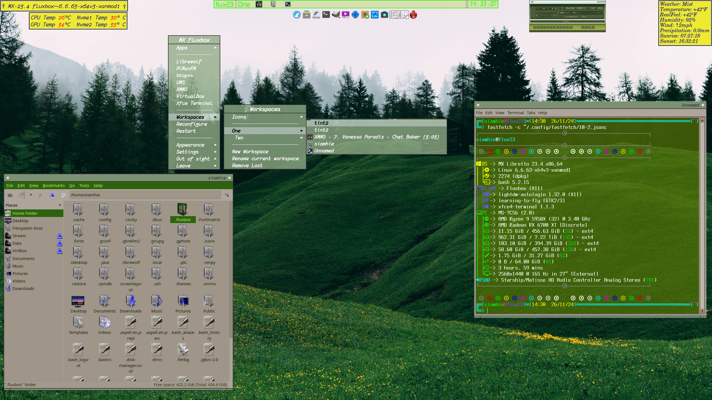Open file manager icon in the dock
Image resolution: width=712 pixels, height=400 pixels.
pos(306,15)
